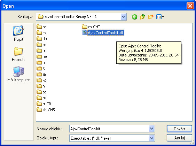
Task: Create a new folder
Action: coord(151,17)
